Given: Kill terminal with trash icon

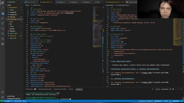Looking at the screenshot, I should coord(173,89).
